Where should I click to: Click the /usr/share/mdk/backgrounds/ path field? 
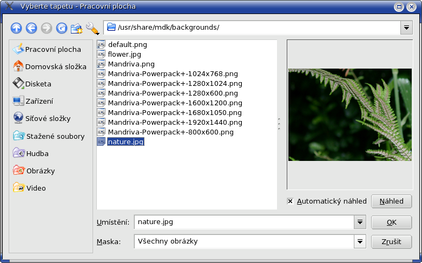(x=252, y=28)
